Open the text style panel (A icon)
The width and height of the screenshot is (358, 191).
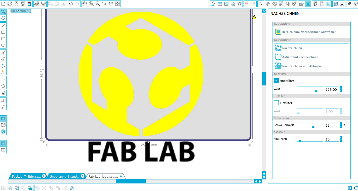261,4
